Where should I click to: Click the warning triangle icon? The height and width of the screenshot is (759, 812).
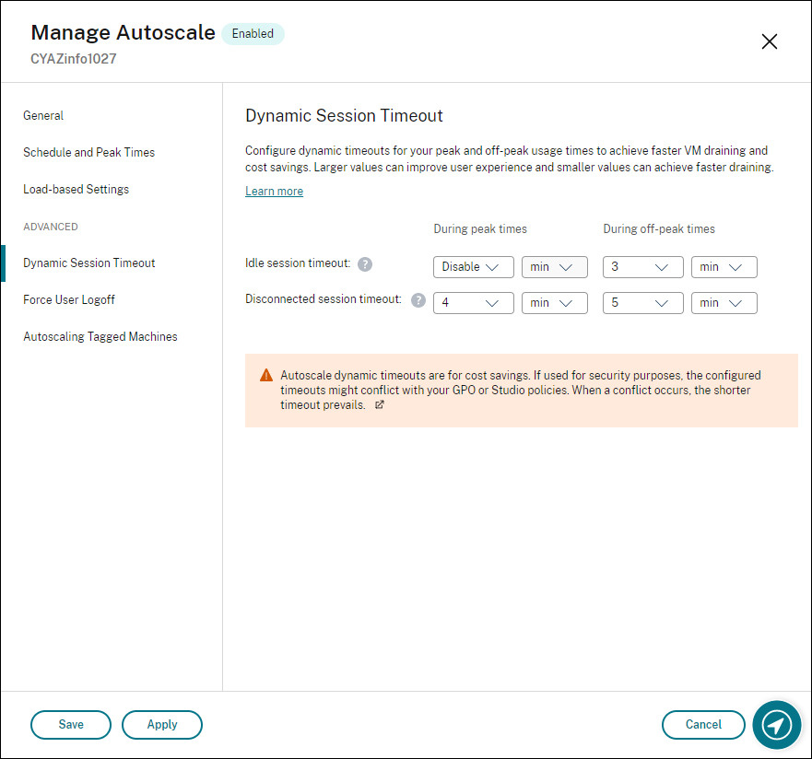(265, 375)
